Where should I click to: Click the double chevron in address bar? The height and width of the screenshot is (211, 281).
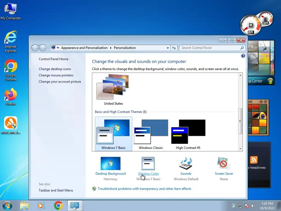(x=58, y=48)
